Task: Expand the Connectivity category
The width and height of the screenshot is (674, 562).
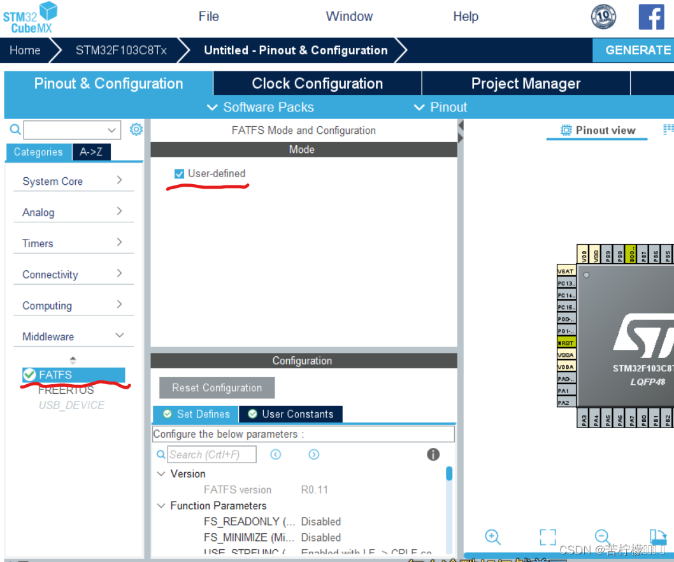Action: coord(73,274)
